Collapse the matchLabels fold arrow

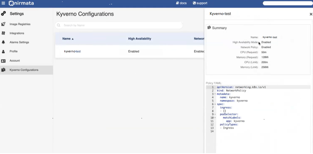tap(215, 118)
